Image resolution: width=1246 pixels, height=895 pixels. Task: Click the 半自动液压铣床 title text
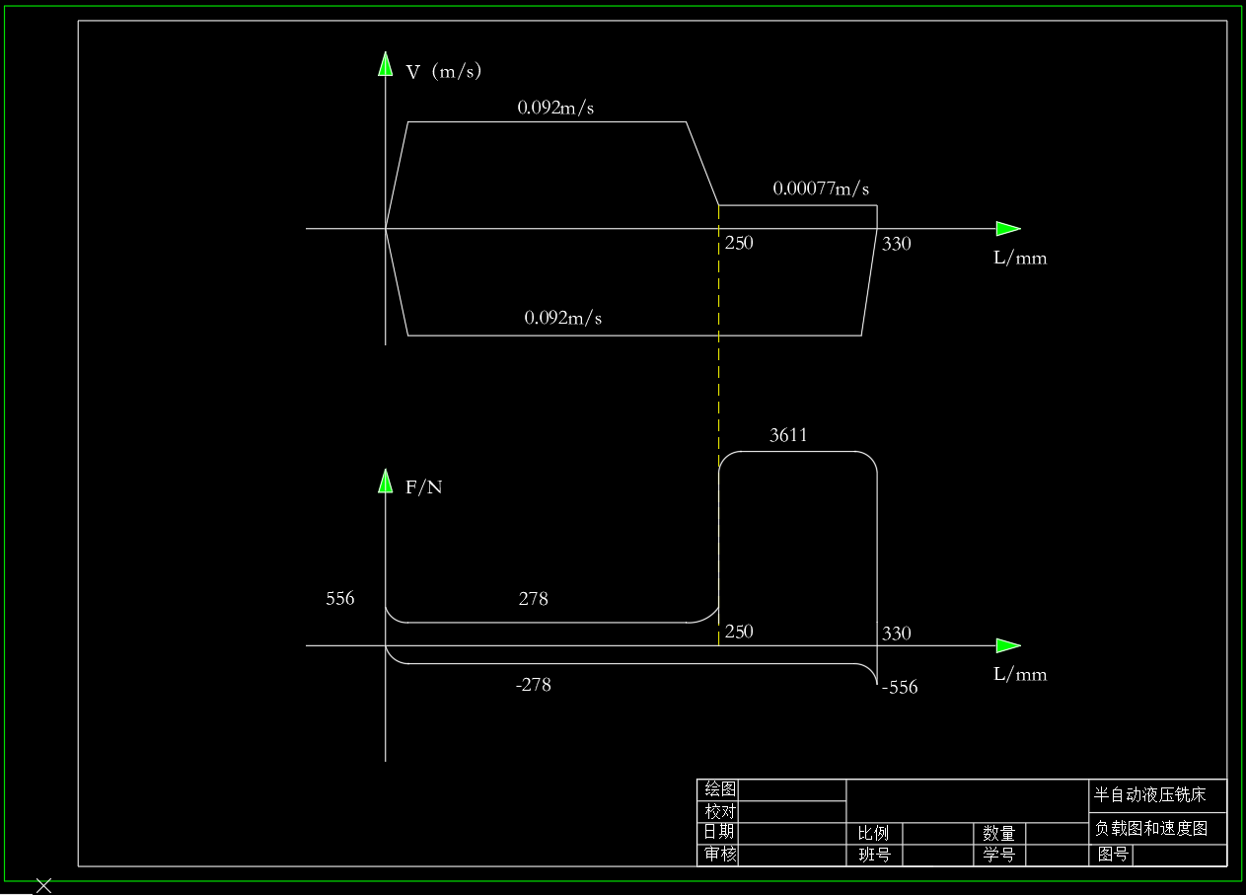pyautogui.click(x=1151, y=794)
